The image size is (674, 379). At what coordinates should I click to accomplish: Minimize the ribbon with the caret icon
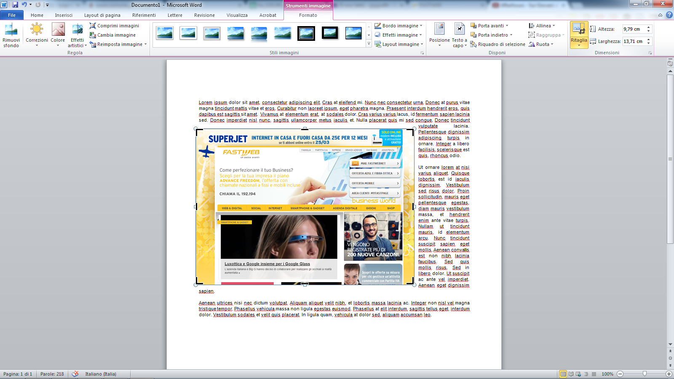660,15
